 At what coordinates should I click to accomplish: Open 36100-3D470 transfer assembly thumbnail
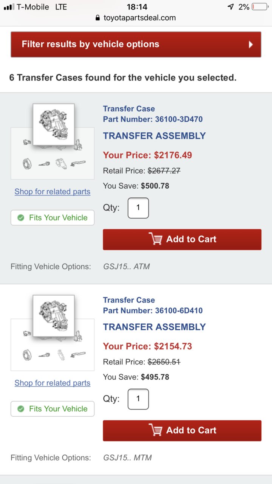click(x=54, y=124)
